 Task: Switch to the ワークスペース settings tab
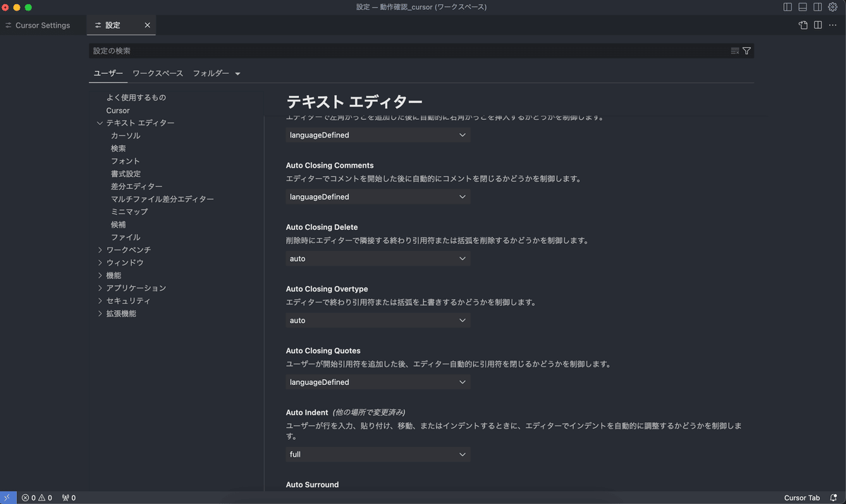click(x=157, y=73)
